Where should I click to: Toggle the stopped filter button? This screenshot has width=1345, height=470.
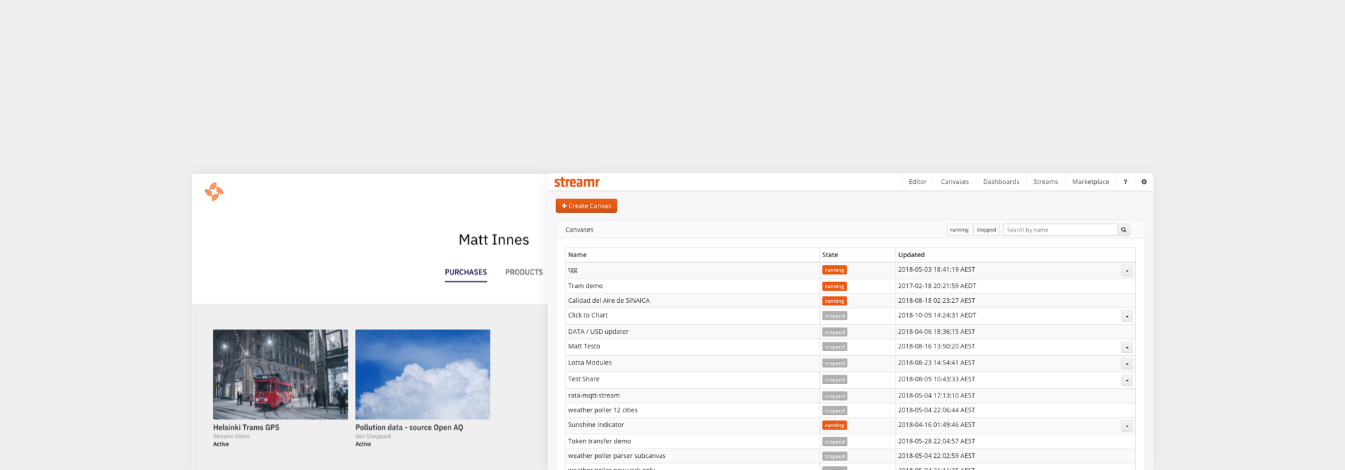coord(987,230)
